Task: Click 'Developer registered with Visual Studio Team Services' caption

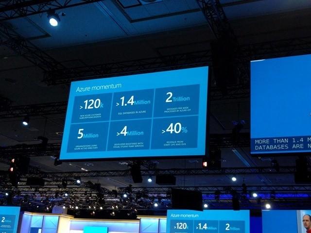Action: point(129,145)
